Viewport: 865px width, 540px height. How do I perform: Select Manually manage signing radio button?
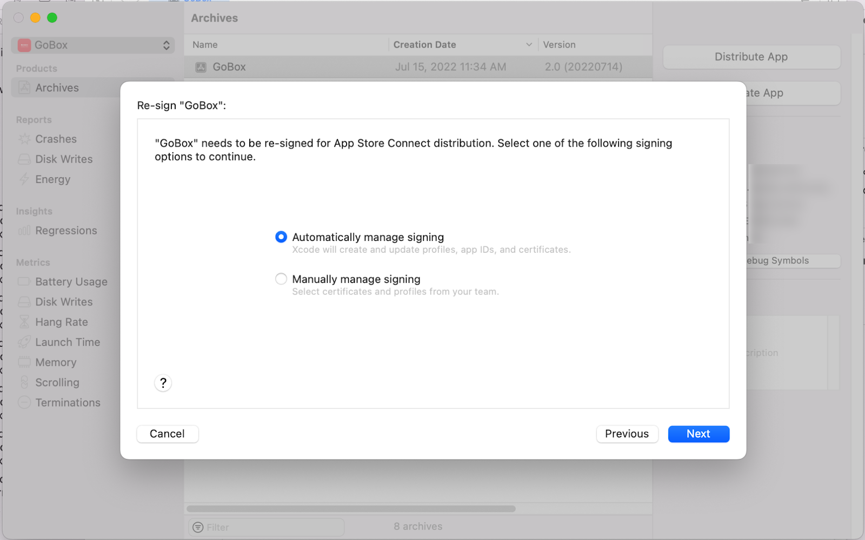pos(281,279)
